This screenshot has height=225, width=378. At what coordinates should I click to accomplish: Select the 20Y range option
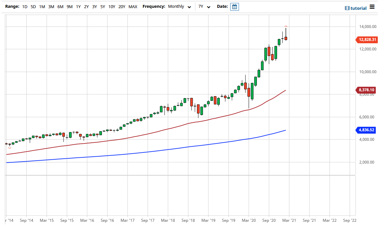pyautogui.click(x=122, y=6)
